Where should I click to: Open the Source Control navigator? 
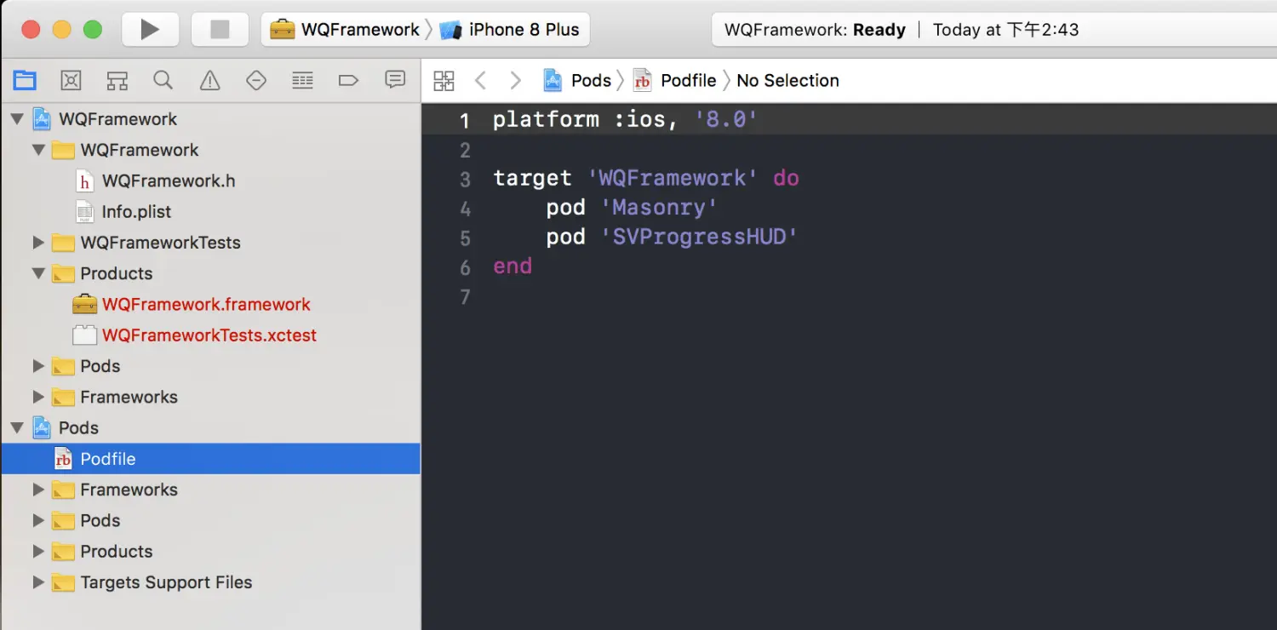(x=71, y=81)
